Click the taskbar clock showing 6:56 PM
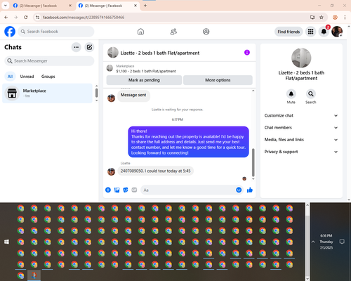 coord(326,242)
